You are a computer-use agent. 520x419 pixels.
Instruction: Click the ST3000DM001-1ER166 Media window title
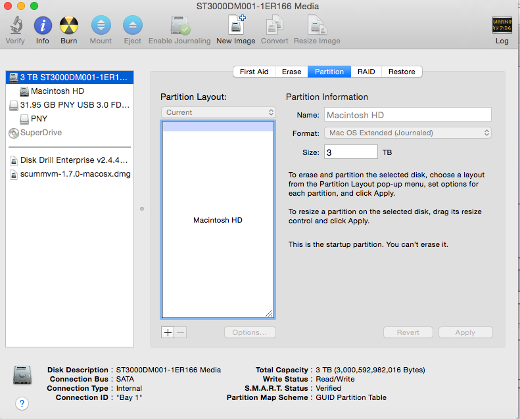click(x=258, y=6)
